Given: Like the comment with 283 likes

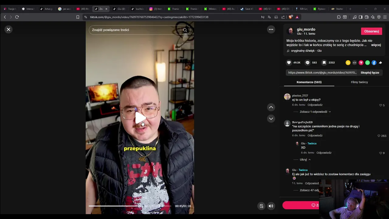Looking at the screenshot, I should pyautogui.click(x=379, y=136).
